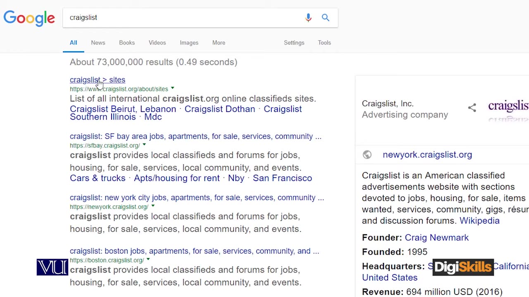
Task: Expand dropdown arrow beside craigslist.org/about/sites URL
Action: coord(172,88)
